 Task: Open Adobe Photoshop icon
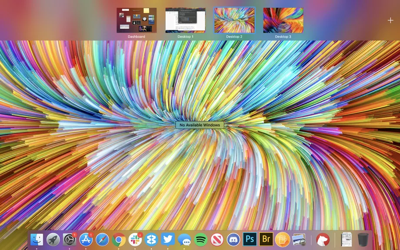(250, 239)
